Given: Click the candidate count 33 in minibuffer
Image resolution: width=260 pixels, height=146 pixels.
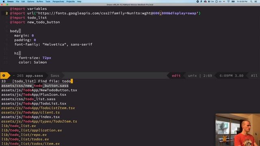Looking at the screenshot, I should pos(4,81).
